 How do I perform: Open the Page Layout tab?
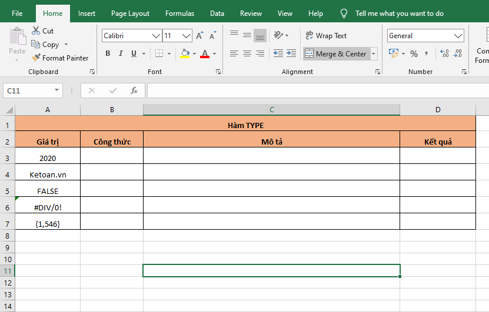pyautogui.click(x=130, y=13)
